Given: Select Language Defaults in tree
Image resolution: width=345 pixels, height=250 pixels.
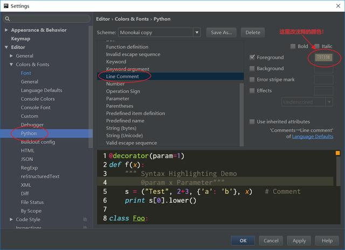Looking at the screenshot, I should (x=42, y=91).
